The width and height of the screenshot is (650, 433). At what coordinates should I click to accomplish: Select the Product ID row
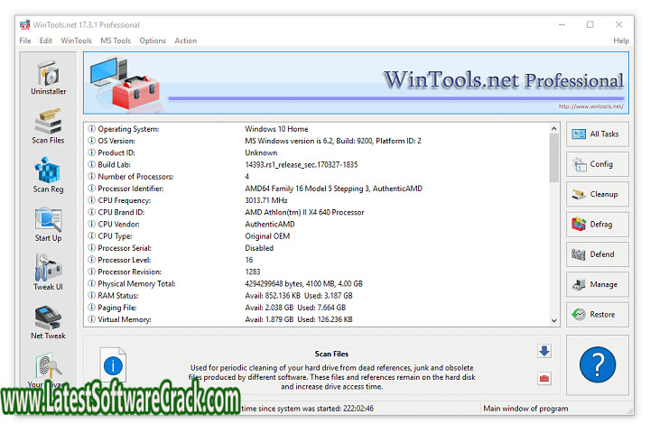317,152
